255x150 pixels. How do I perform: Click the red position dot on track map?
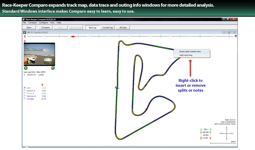pos(147,110)
